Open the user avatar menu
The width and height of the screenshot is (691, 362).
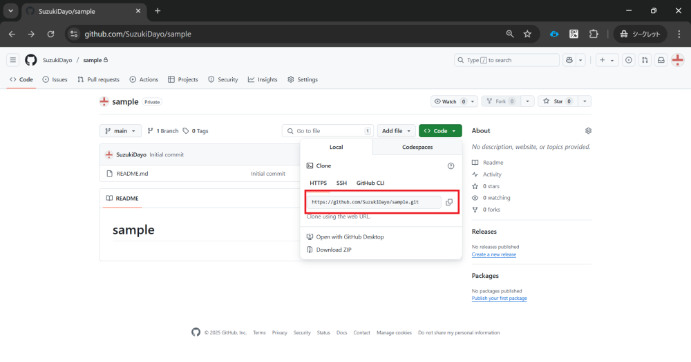pos(677,60)
